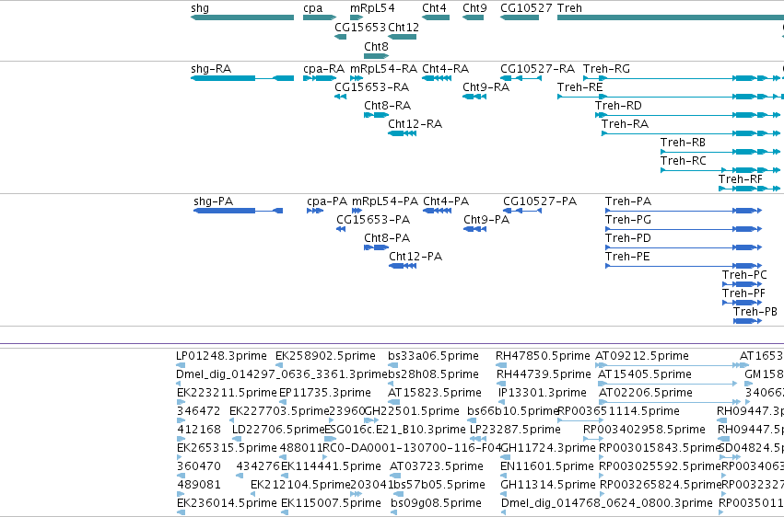Click the shg-RA transcript
The width and height of the screenshot is (784, 517).
tap(242, 78)
